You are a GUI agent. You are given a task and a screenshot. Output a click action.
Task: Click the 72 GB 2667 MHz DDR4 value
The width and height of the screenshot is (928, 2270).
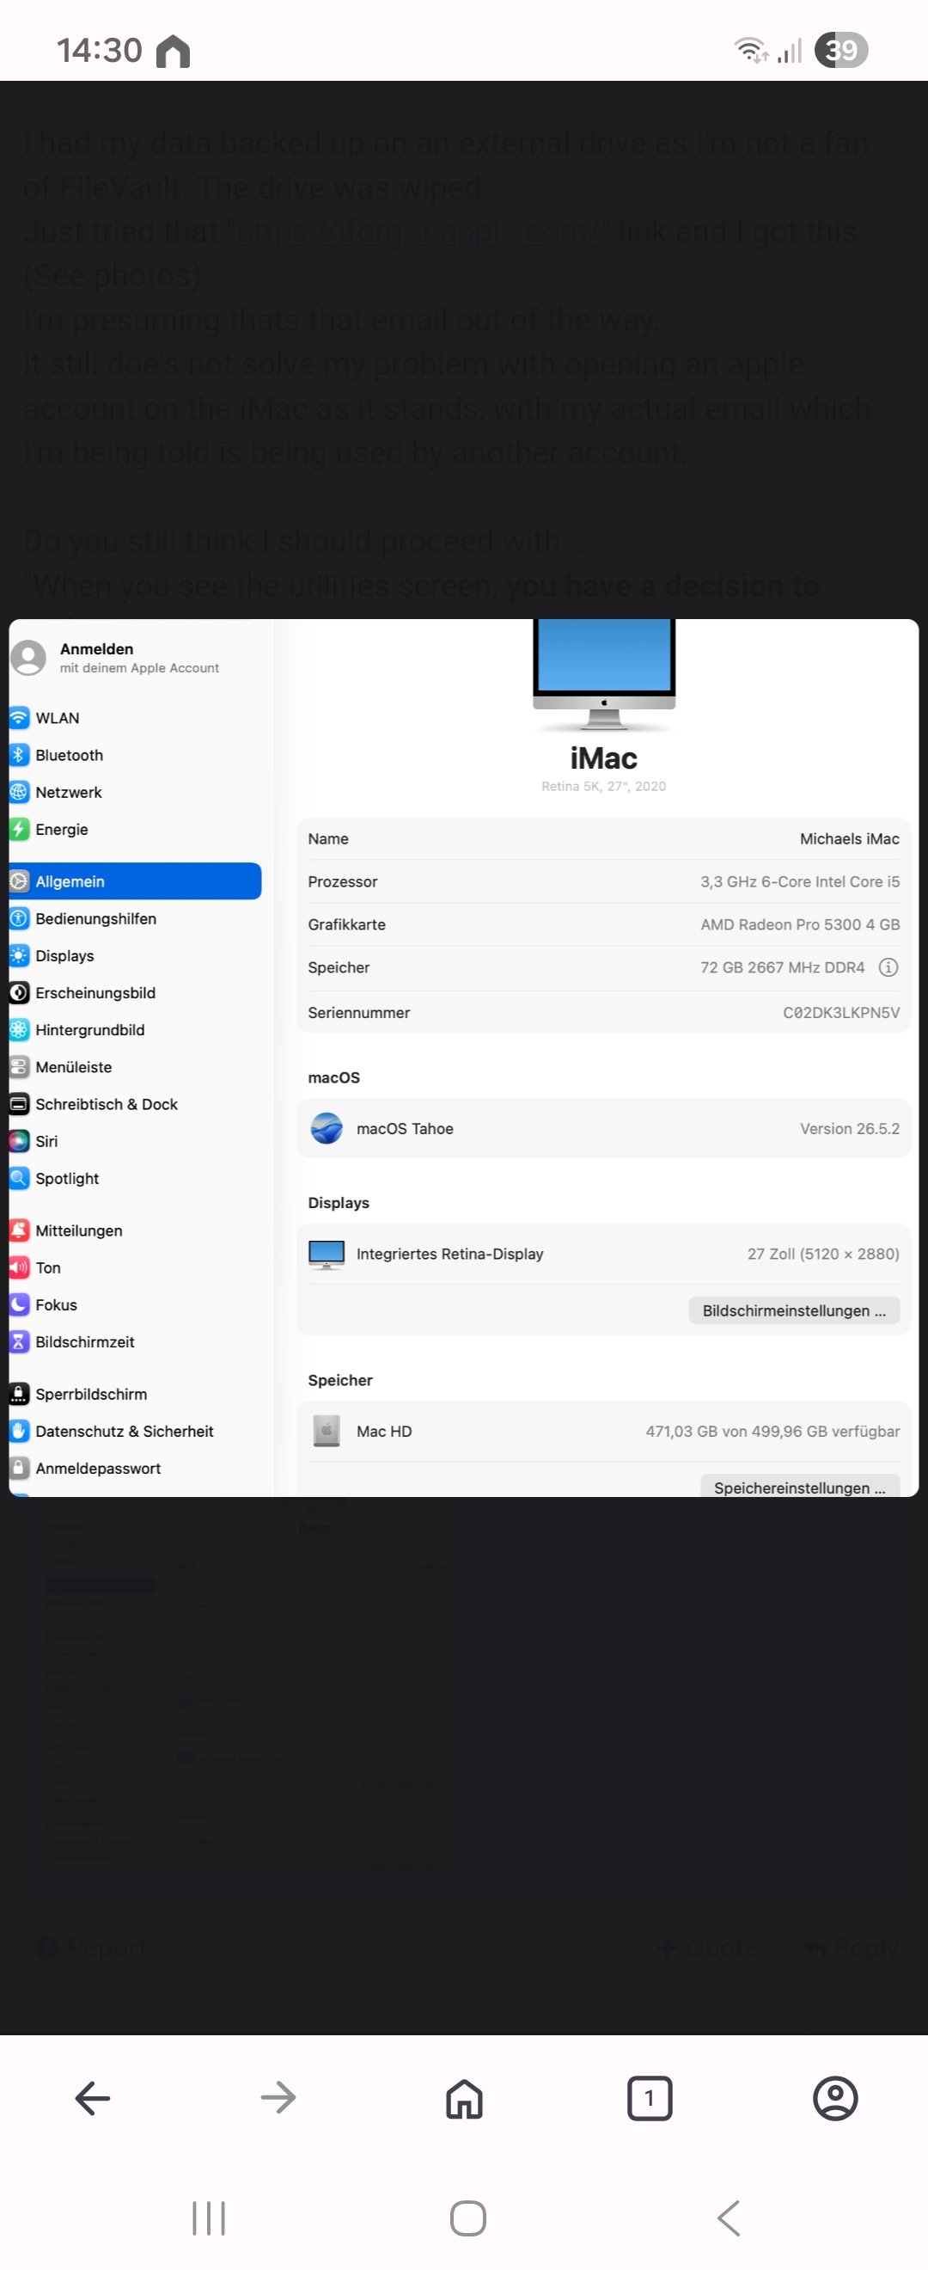point(782,966)
